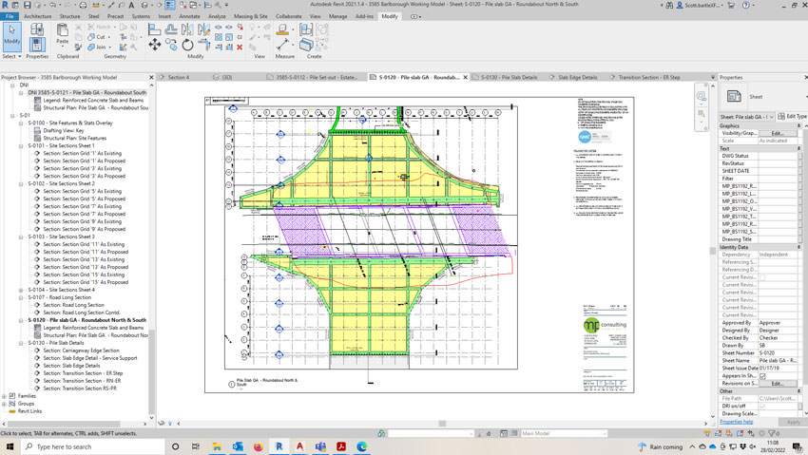Expand the Groups tree node
Image resolution: width=808 pixels, height=455 pixels.
tap(5, 404)
